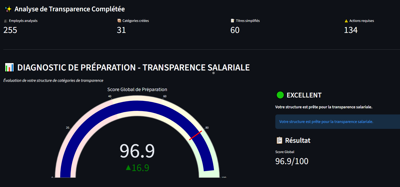
Task: Click the metric value 134
Action: (351, 30)
